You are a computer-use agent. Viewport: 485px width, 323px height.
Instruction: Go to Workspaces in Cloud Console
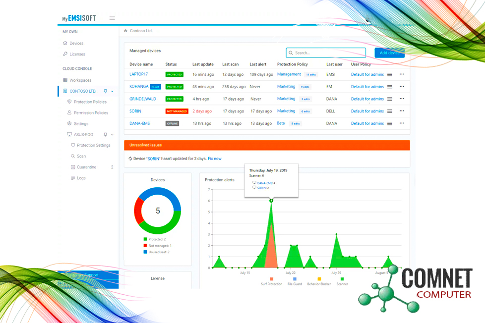80,80
